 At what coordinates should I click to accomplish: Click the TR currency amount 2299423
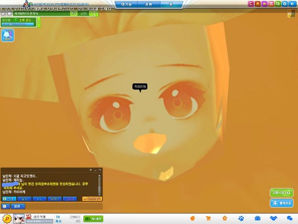74,217
